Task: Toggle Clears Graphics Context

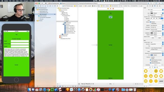Action: pyautogui.click(x=151, y=60)
